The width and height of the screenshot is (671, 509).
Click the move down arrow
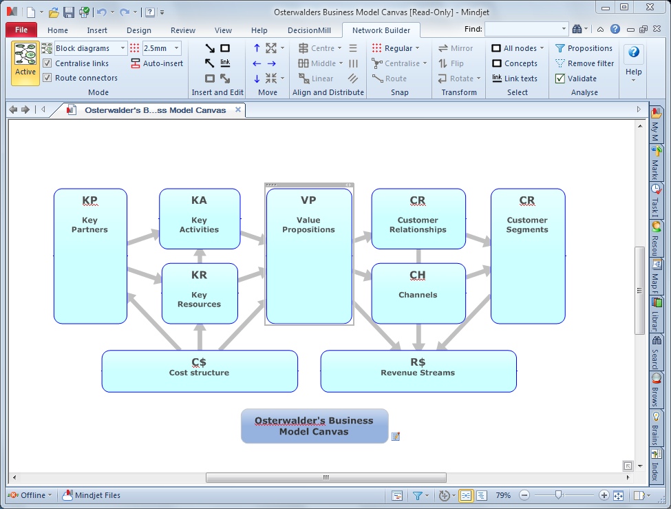pyautogui.click(x=257, y=79)
